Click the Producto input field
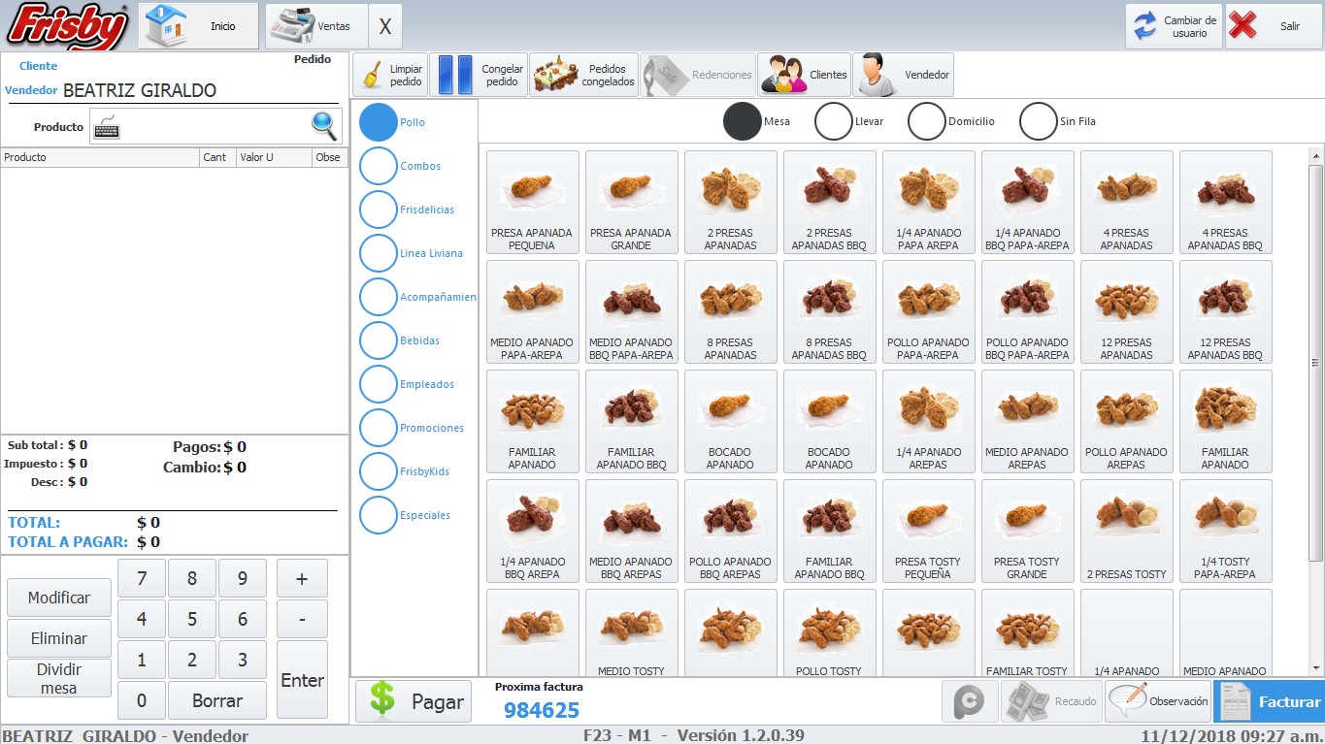 point(215,126)
